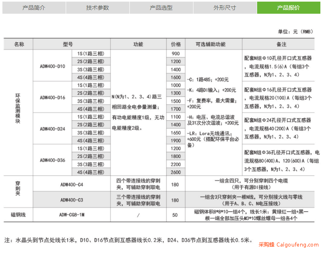This screenshot has width=322, height=255.
Task: Click 2S(2路三相) under ADW400-D36
Action: click(91, 156)
